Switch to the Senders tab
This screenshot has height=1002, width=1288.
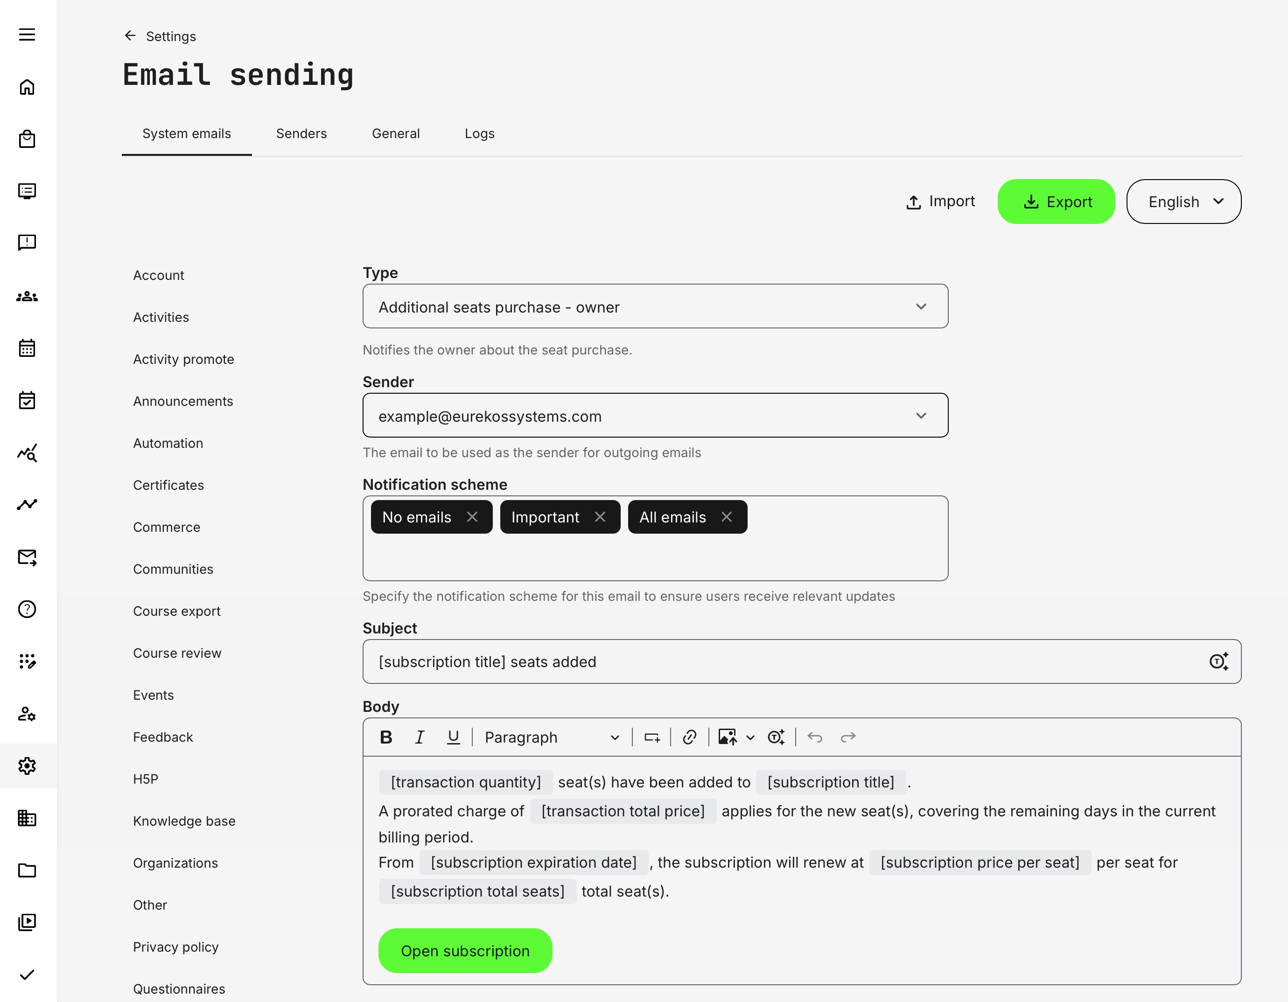(301, 134)
